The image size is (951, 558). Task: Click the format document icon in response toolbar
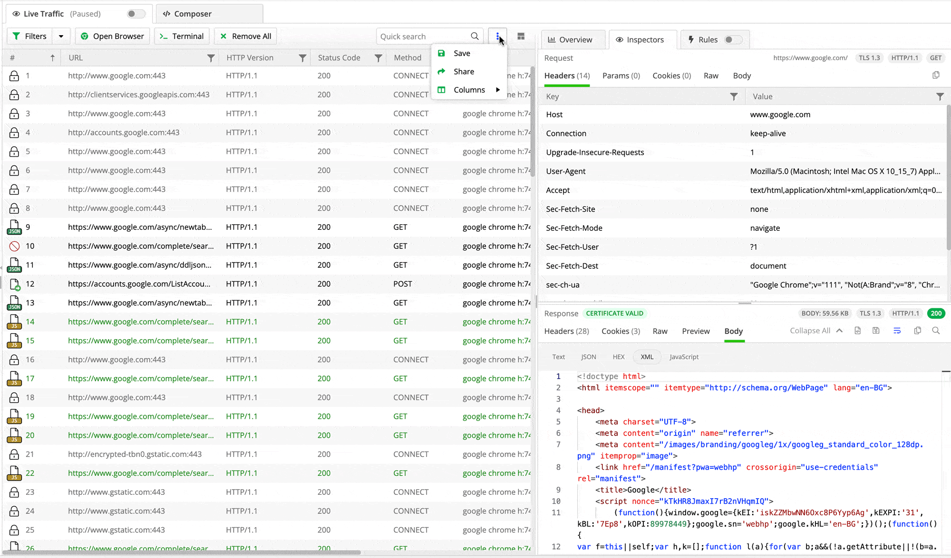click(x=858, y=331)
